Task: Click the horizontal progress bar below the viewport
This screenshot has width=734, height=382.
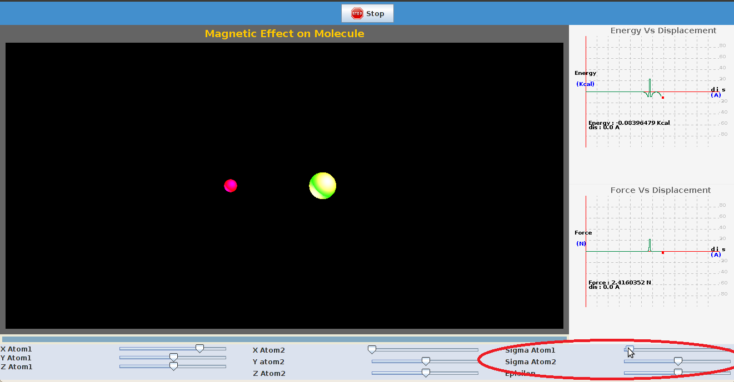Action: pos(284,339)
